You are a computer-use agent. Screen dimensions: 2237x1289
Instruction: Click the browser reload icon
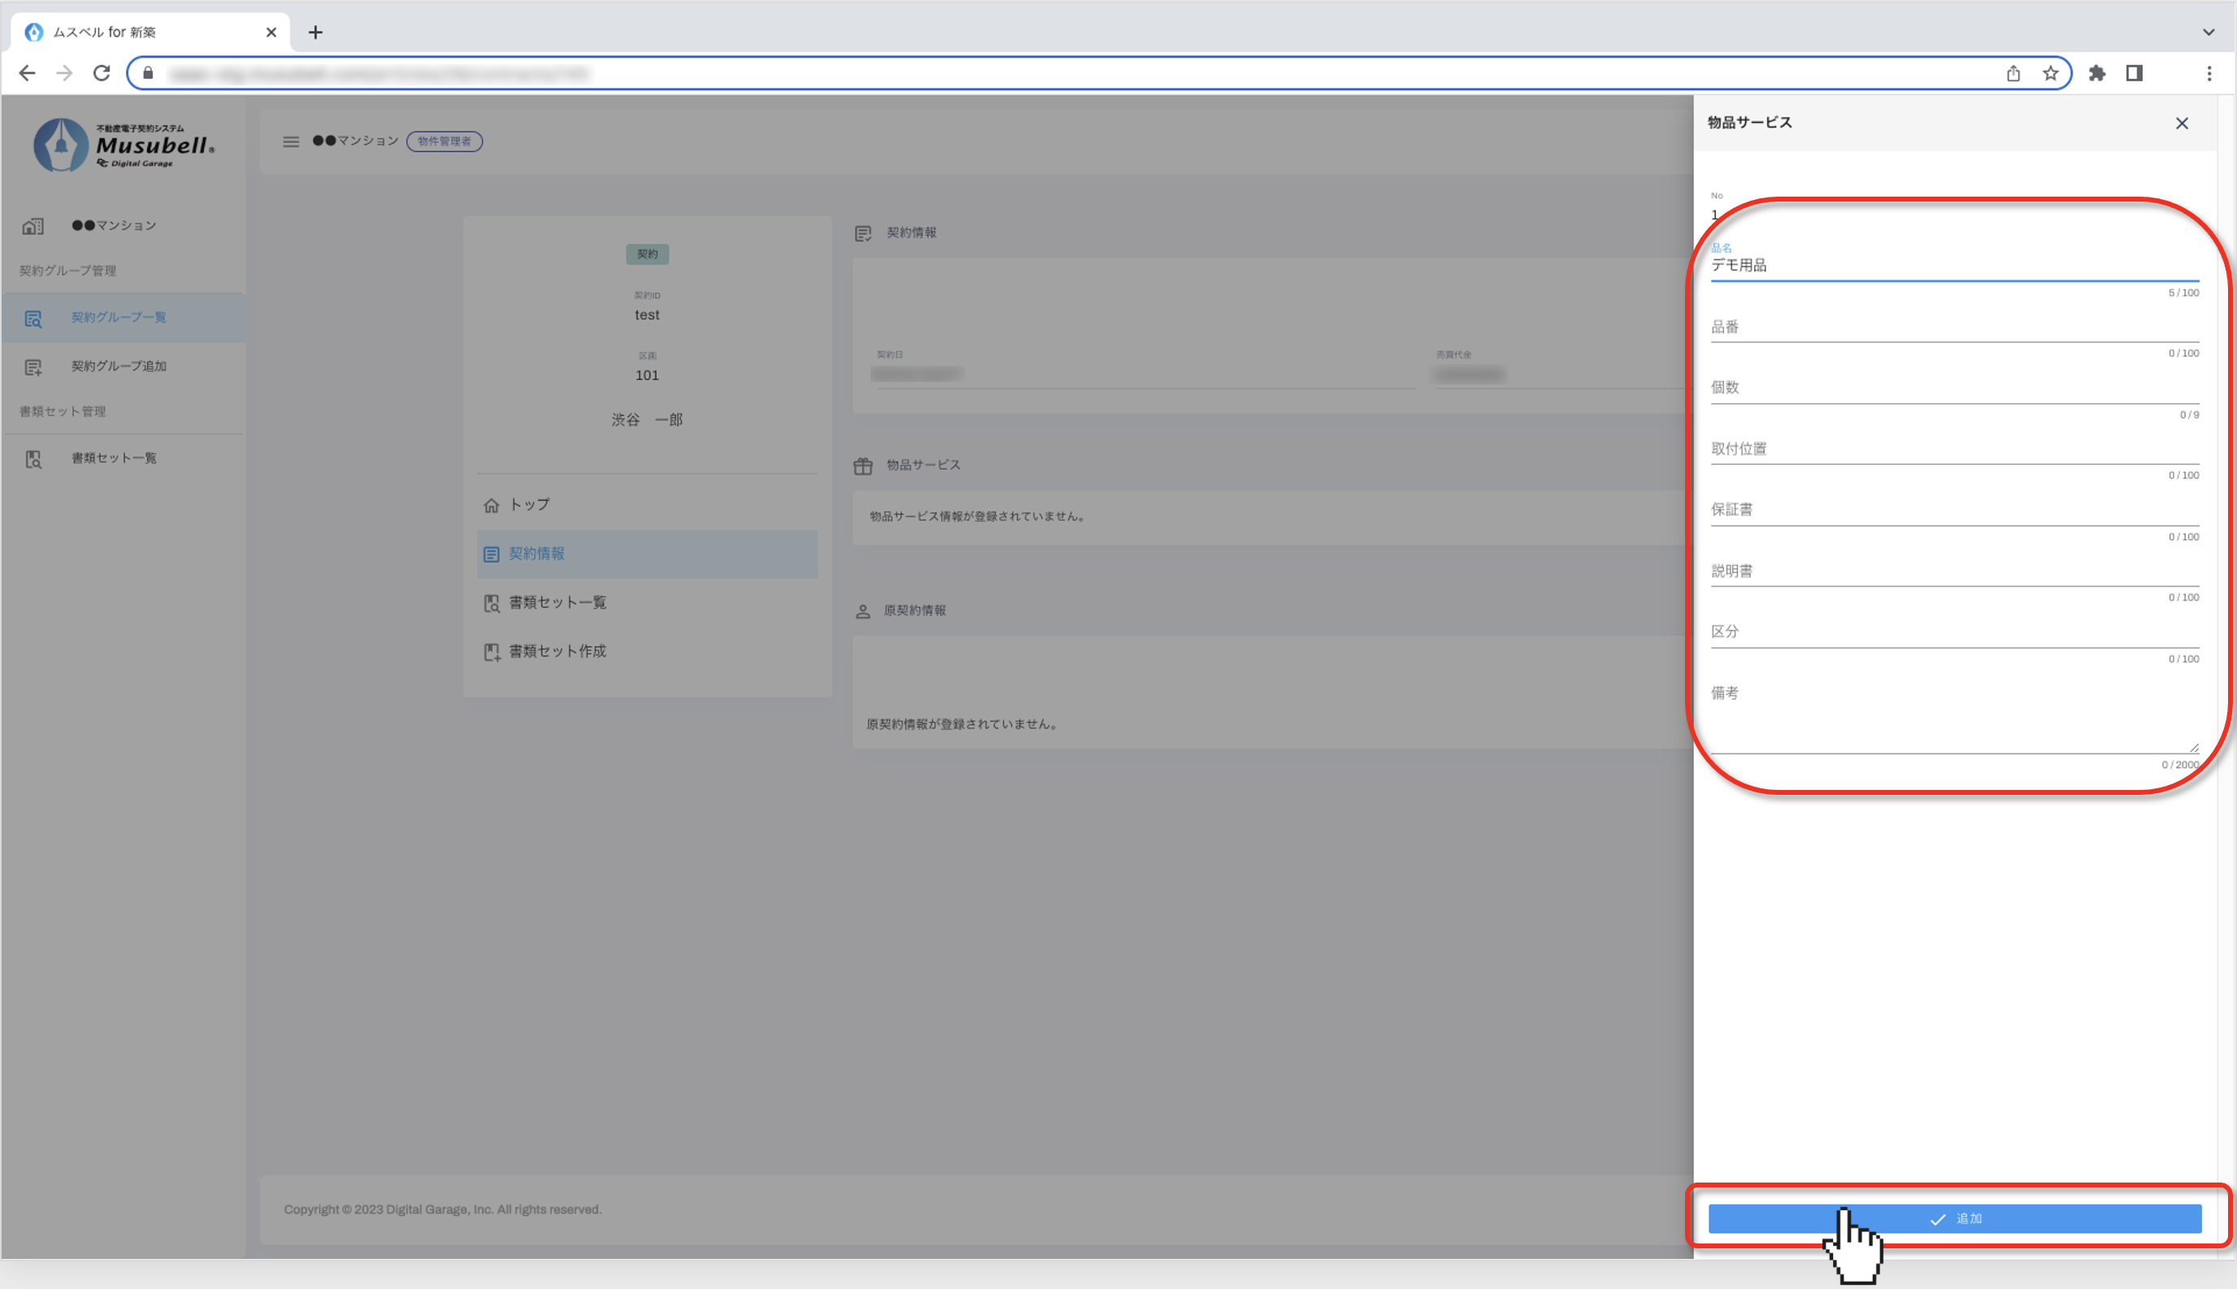[102, 73]
